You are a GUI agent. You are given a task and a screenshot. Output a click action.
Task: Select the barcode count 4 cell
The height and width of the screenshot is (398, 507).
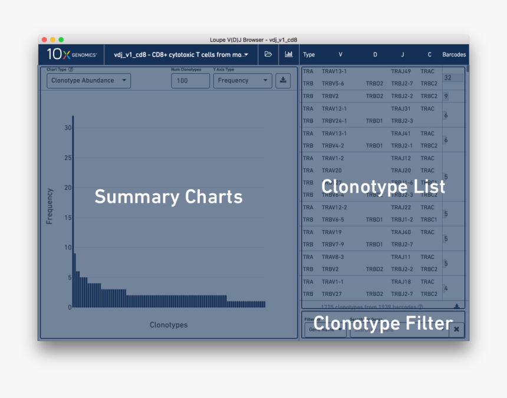tap(446, 288)
